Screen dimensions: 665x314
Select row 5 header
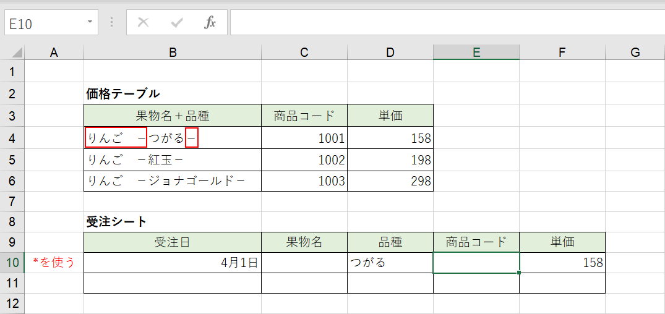coord(12,159)
